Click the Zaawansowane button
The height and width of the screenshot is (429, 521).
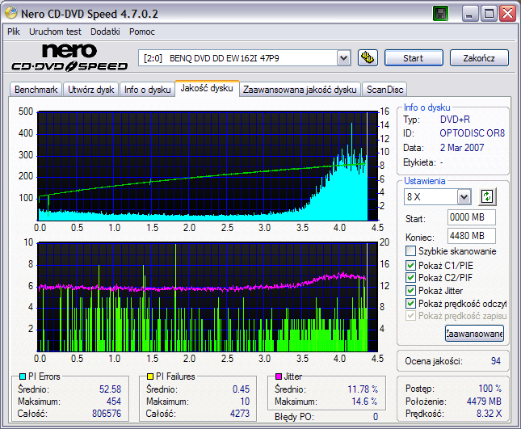click(x=474, y=334)
